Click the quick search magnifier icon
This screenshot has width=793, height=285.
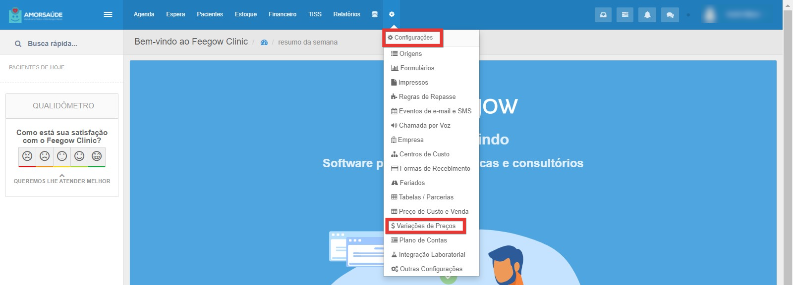18,44
